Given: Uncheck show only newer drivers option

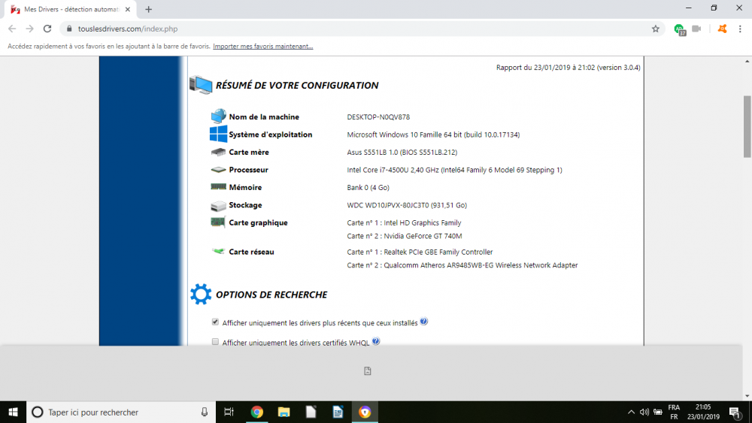Looking at the screenshot, I should [215, 322].
